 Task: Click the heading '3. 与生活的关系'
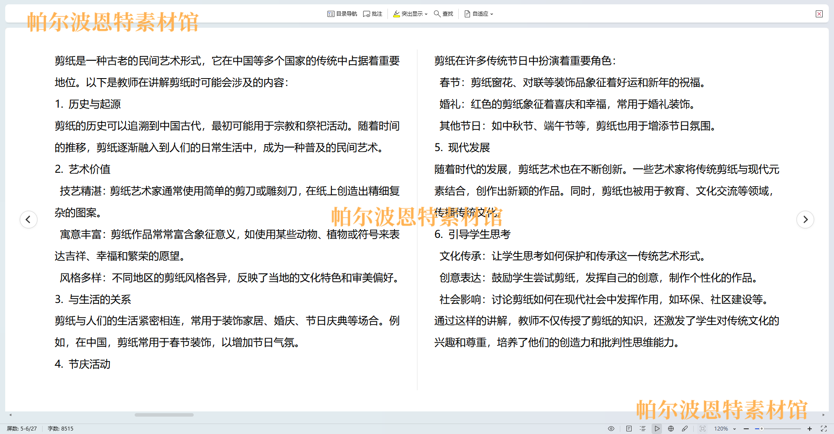(93, 299)
